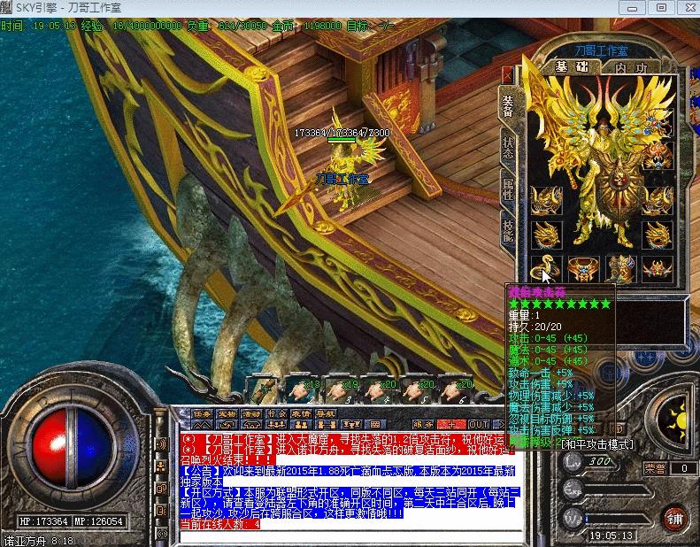Open the 表情 emotes button
Viewport: 700px width, 547px height.
(x=301, y=414)
